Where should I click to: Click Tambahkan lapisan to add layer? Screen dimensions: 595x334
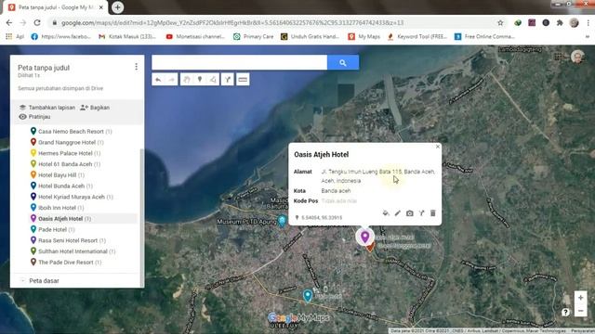[x=47, y=108]
